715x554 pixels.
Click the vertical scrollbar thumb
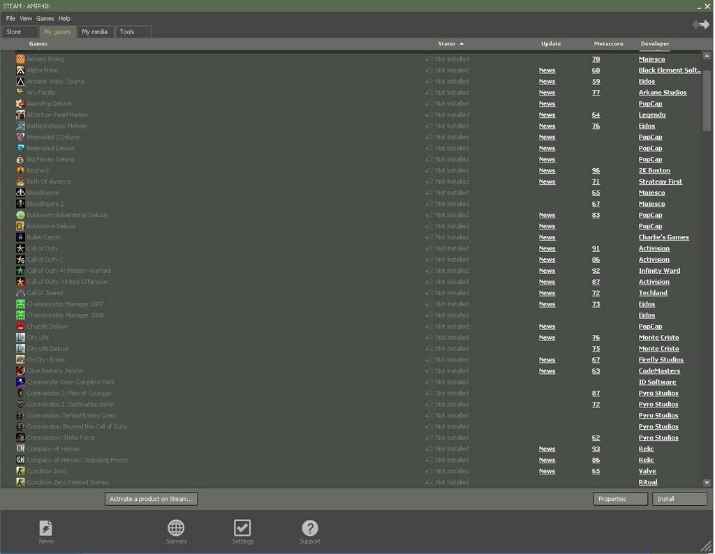(x=707, y=98)
